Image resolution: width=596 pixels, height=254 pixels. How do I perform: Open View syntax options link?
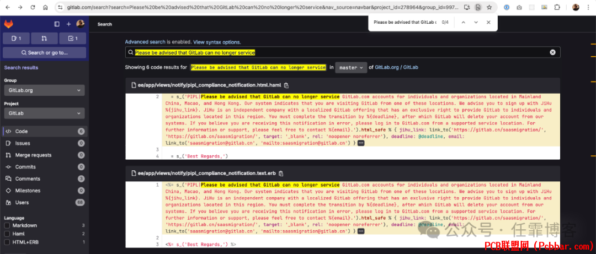(217, 42)
